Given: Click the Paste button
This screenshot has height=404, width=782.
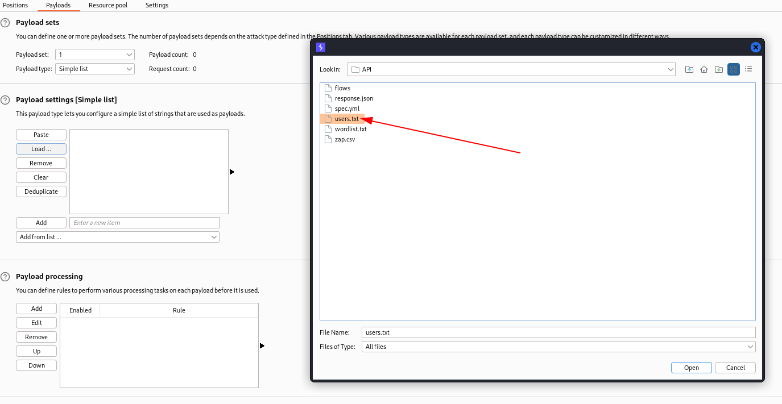Looking at the screenshot, I should coord(41,135).
